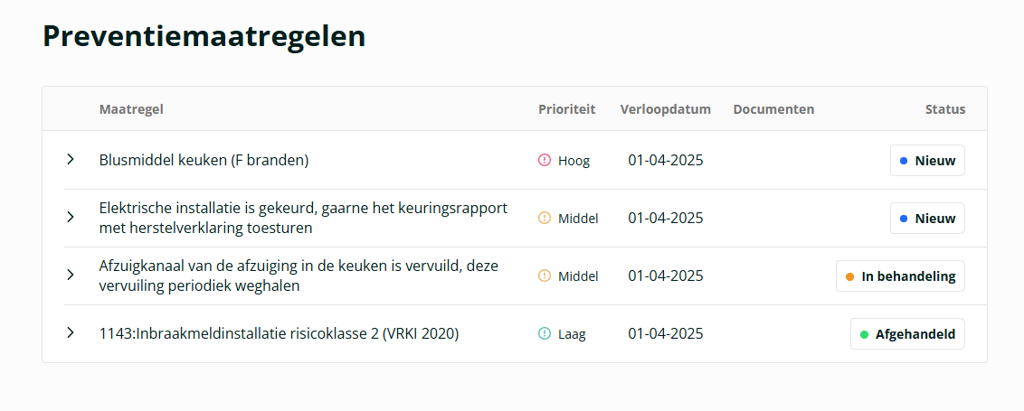Sort by the Prioriteit column header
The image size is (1024, 411).
[x=567, y=109]
